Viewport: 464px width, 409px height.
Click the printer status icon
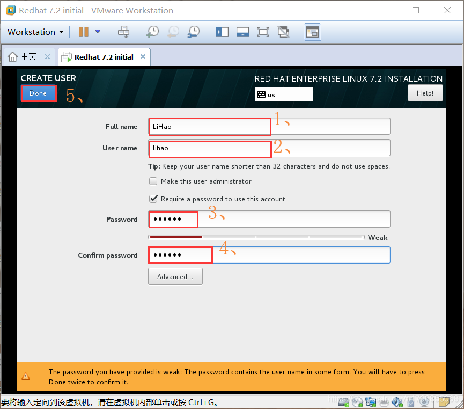384,401
